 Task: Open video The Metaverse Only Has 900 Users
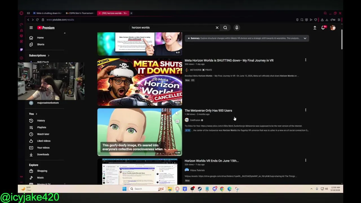point(208,111)
